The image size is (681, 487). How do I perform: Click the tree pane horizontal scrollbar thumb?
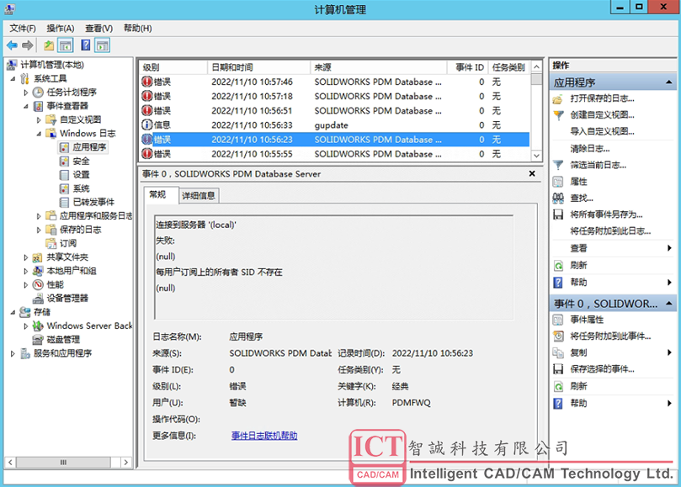coord(63,463)
